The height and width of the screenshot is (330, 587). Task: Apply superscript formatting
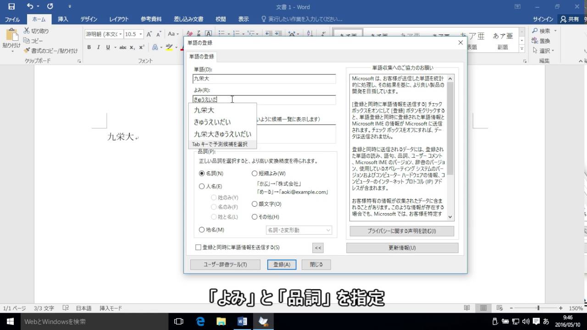(x=142, y=47)
